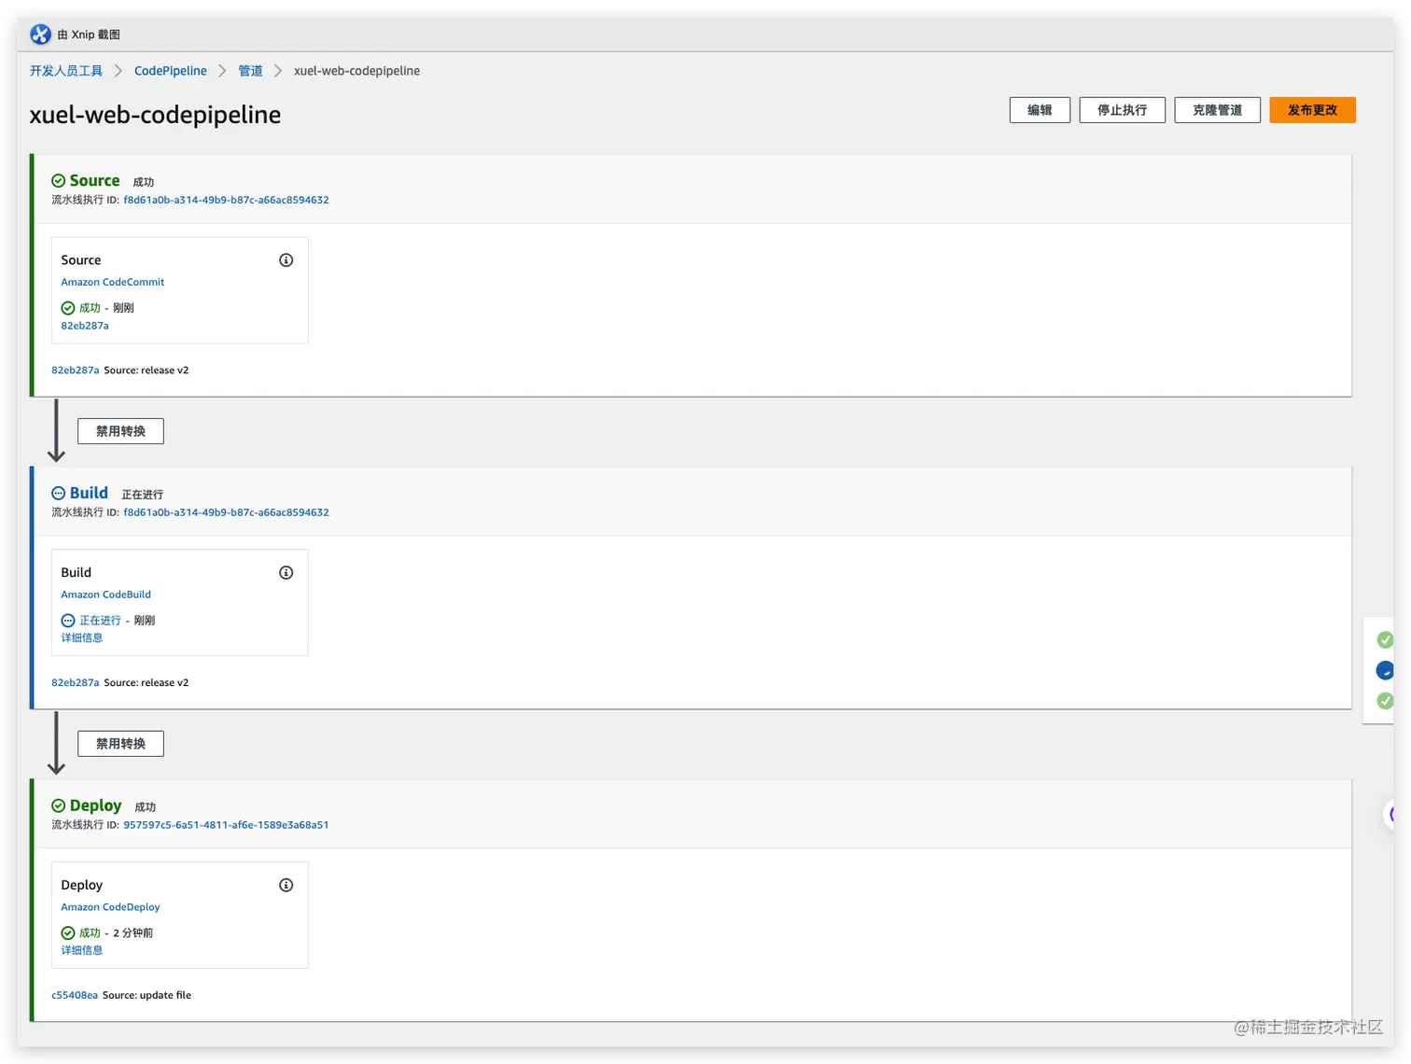
Task: Click the Deploy stage heading
Action: [95, 806]
